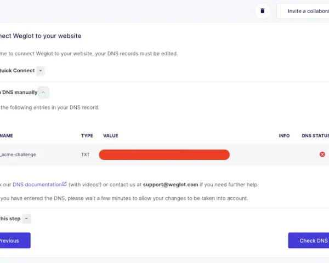Click the trash delete icon
Viewport: 329px width, 263px height.
(262, 11)
